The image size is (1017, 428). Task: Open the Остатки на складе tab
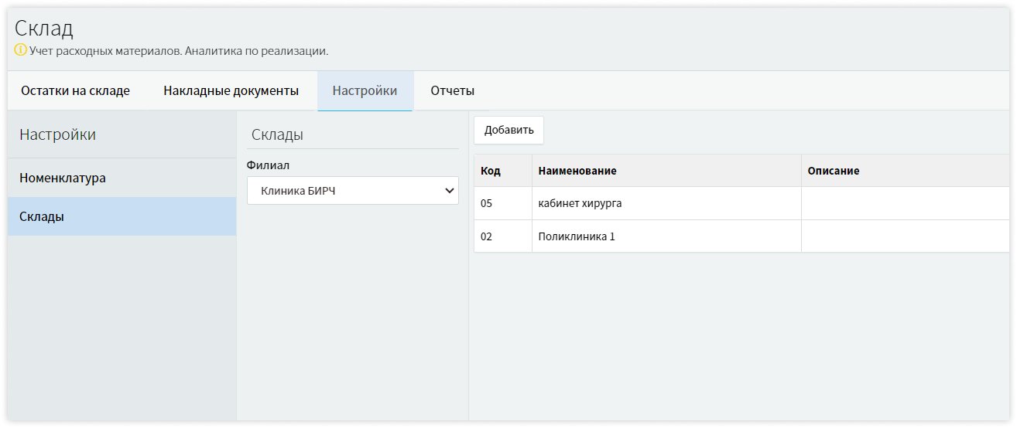coord(75,91)
